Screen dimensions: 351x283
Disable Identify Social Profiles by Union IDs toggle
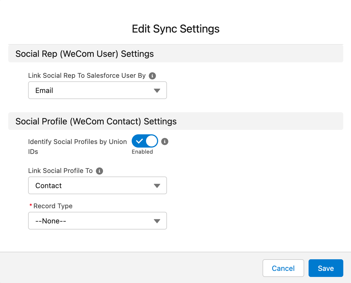pyautogui.click(x=145, y=141)
